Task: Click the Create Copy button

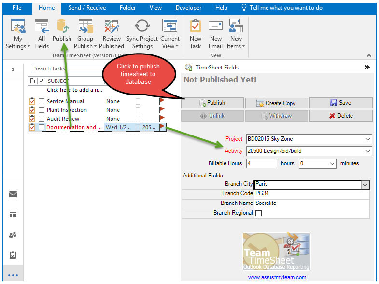Action: (276, 103)
